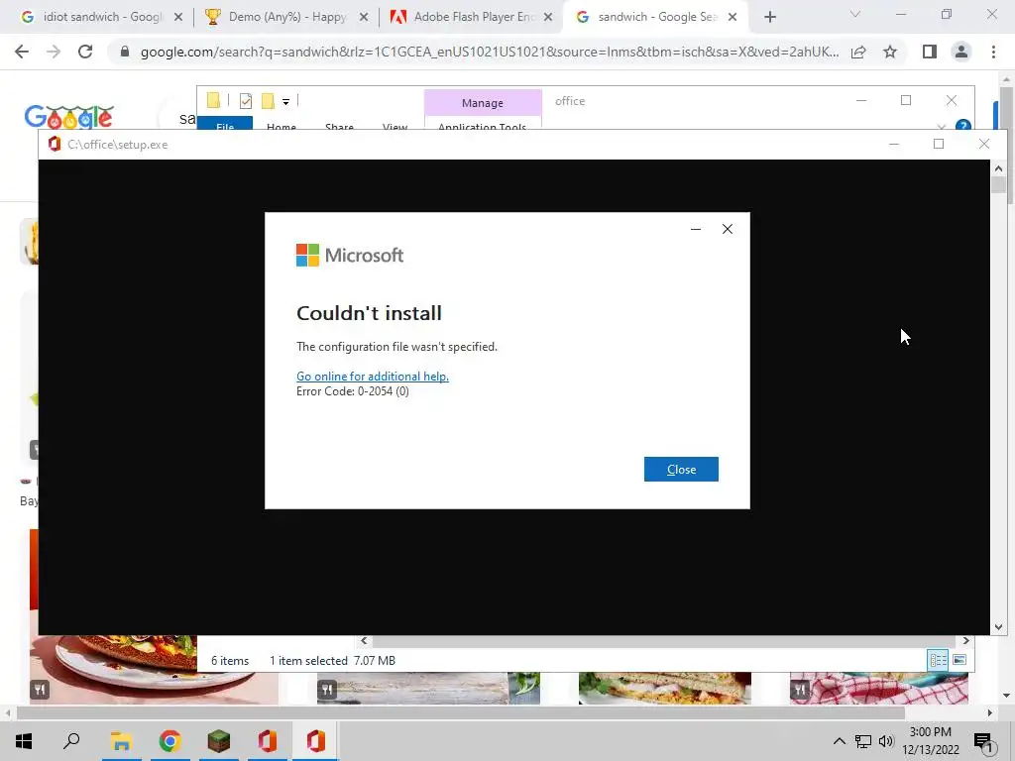Click the setup.exe title bar Office icon
1015x761 pixels.
[55, 145]
